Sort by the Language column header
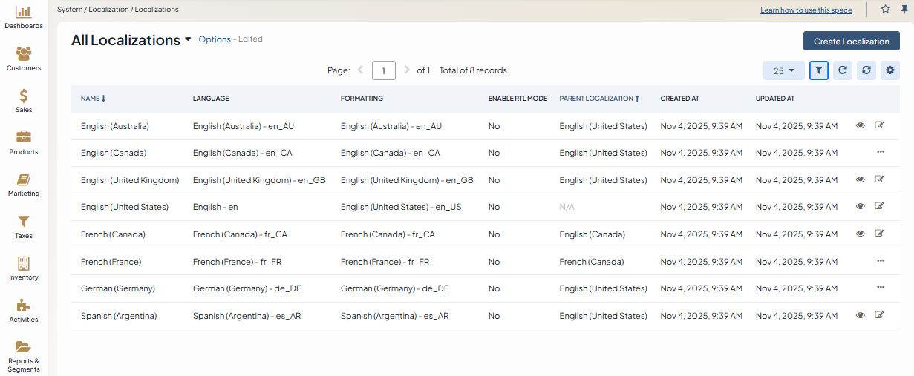This screenshot has height=376, width=914. 211,99
